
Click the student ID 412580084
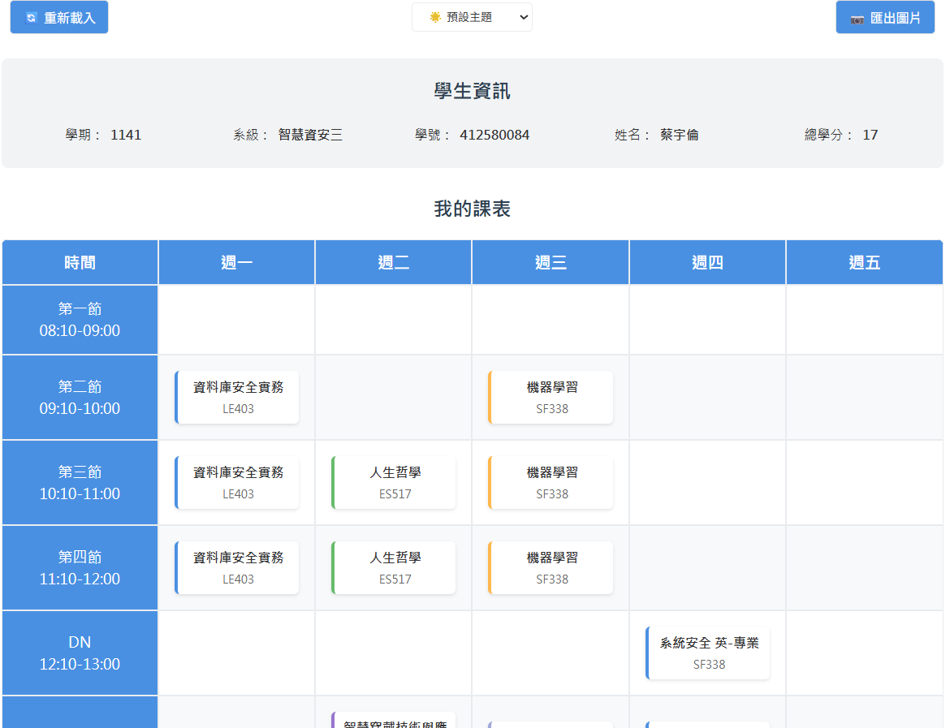494,135
